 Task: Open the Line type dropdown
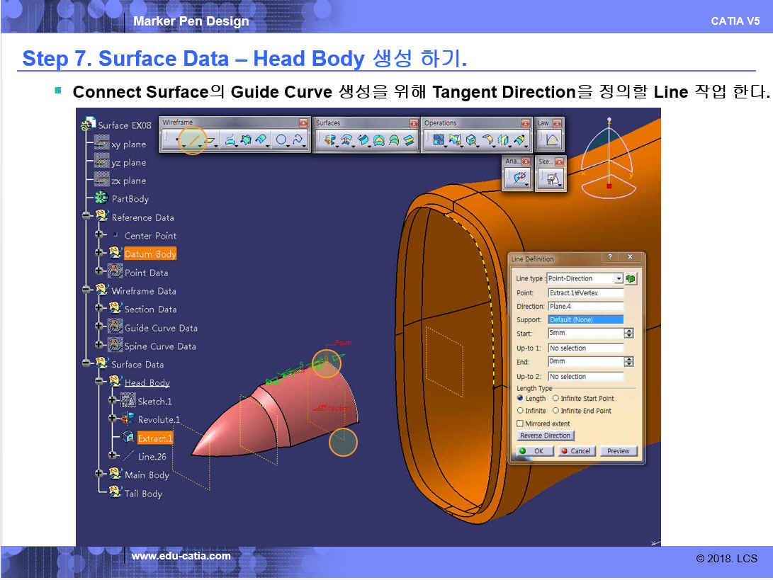[x=619, y=279]
